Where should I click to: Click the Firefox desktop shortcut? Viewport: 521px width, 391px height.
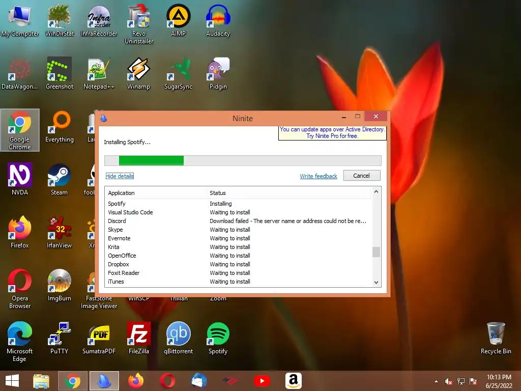point(20,232)
